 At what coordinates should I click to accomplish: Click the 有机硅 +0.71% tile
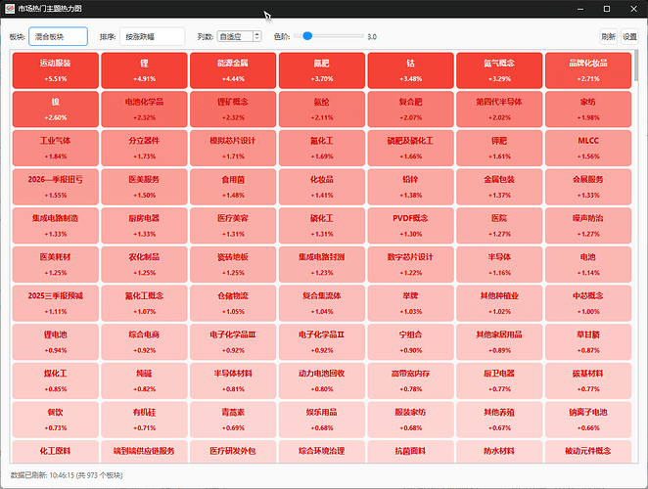(144, 420)
